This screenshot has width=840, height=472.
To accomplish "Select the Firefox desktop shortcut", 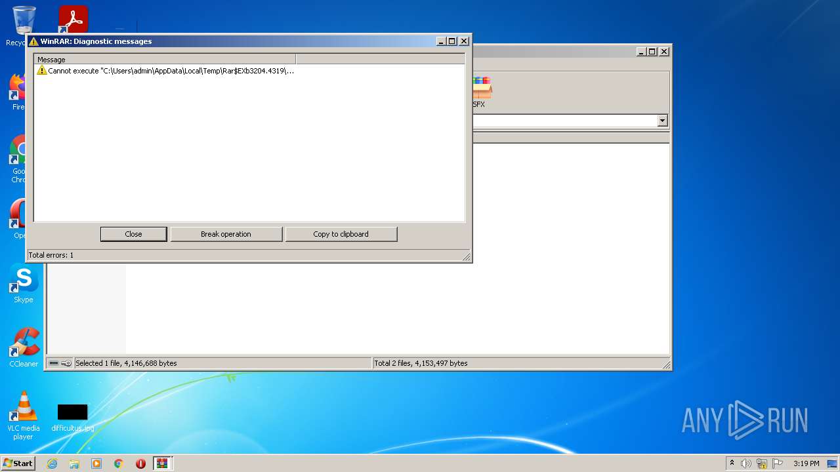I will pyautogui.click(x=17, y=92).
